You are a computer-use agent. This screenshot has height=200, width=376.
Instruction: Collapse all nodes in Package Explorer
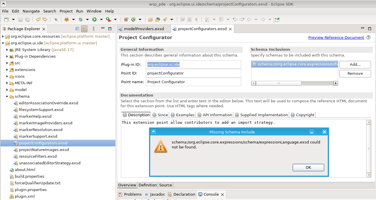point(77,29)
